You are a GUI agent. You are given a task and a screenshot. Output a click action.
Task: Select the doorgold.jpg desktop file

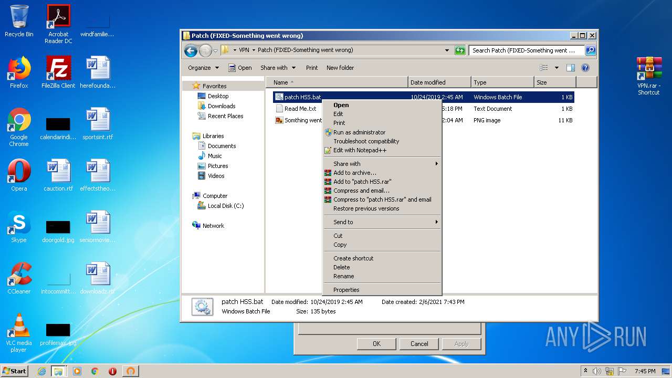click(58, 230)
